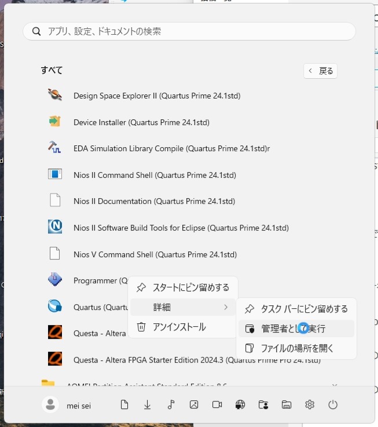Click the Nios II Documentation file icon
Image resolution: width=378 pixels, height=427 pixels.
(x=55, y=200)
